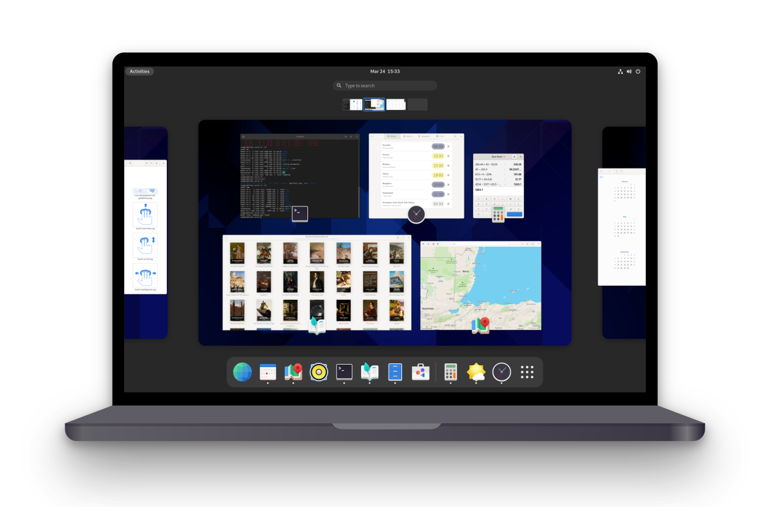Activate the Maps window preview

coord(481,285)
